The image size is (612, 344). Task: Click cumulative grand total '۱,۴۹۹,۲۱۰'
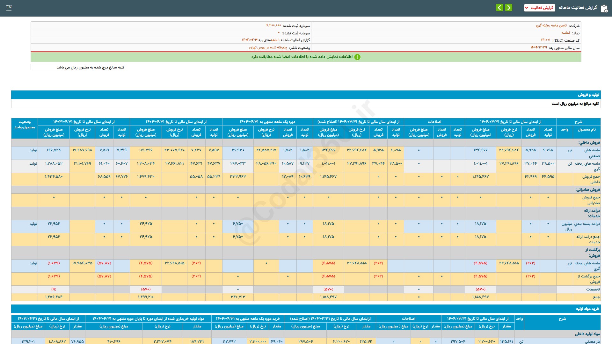click(146, 297)
